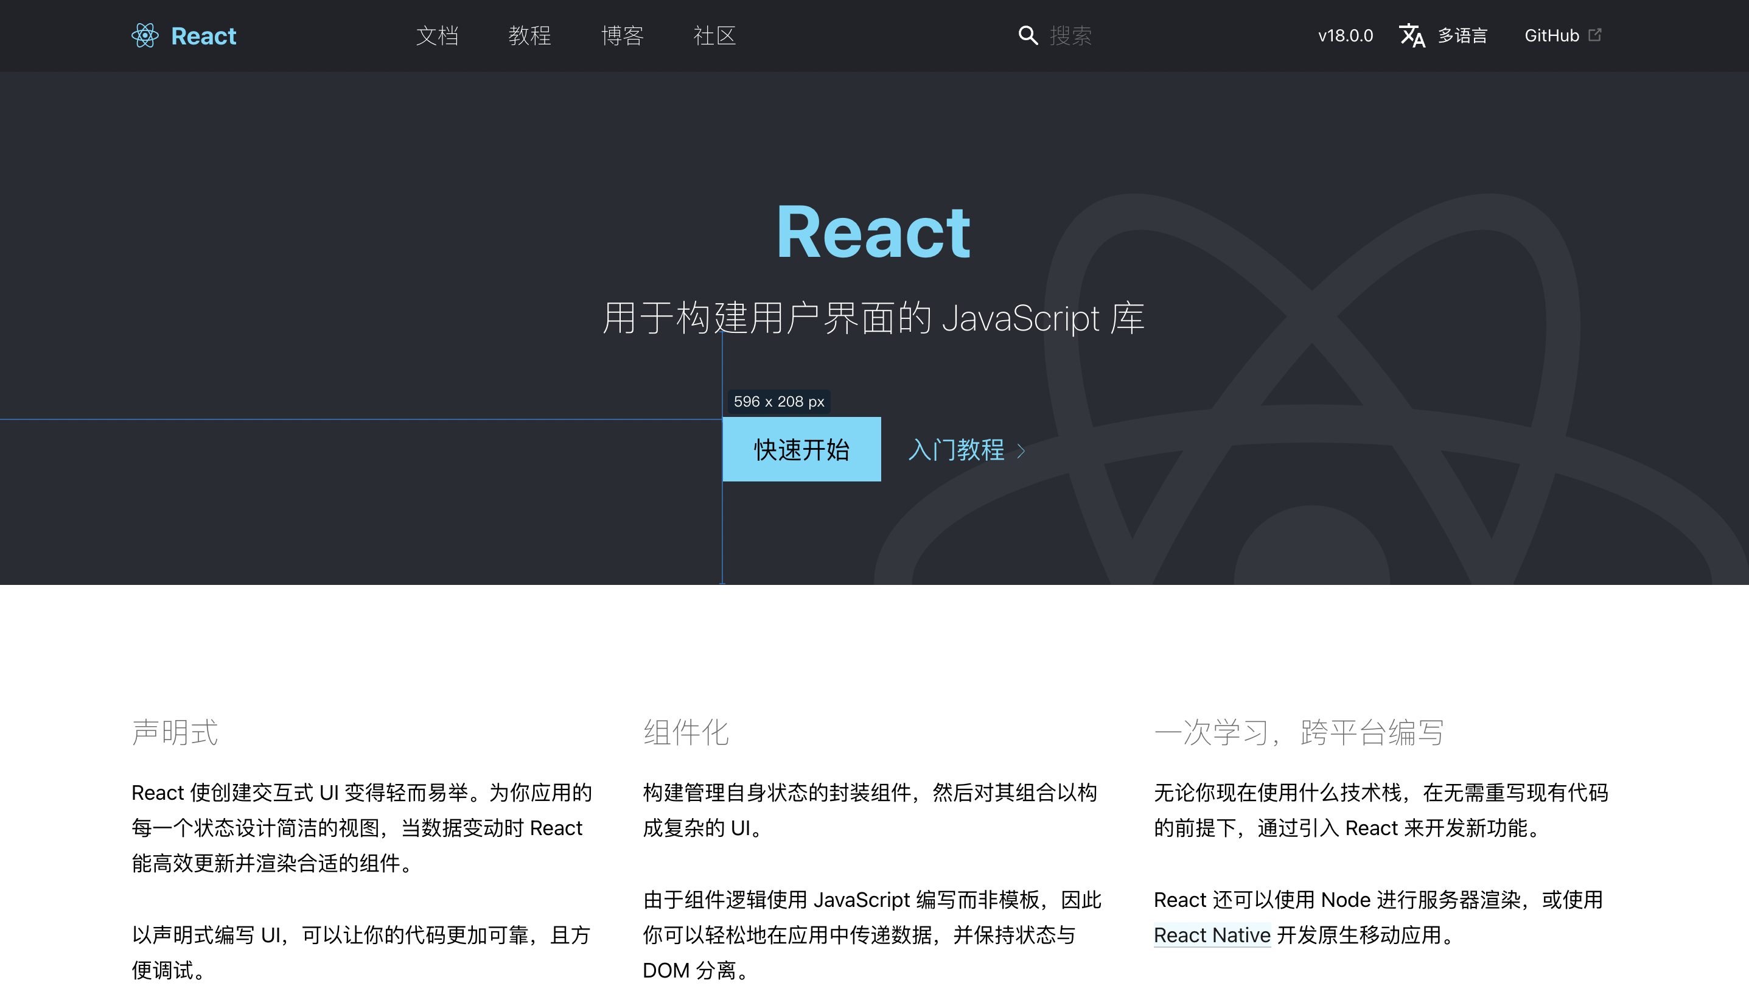Image resolution: width=1749 pixels, height=997 pixels.
Task: Open the 文档 nav item
Action: click(438, 35)
